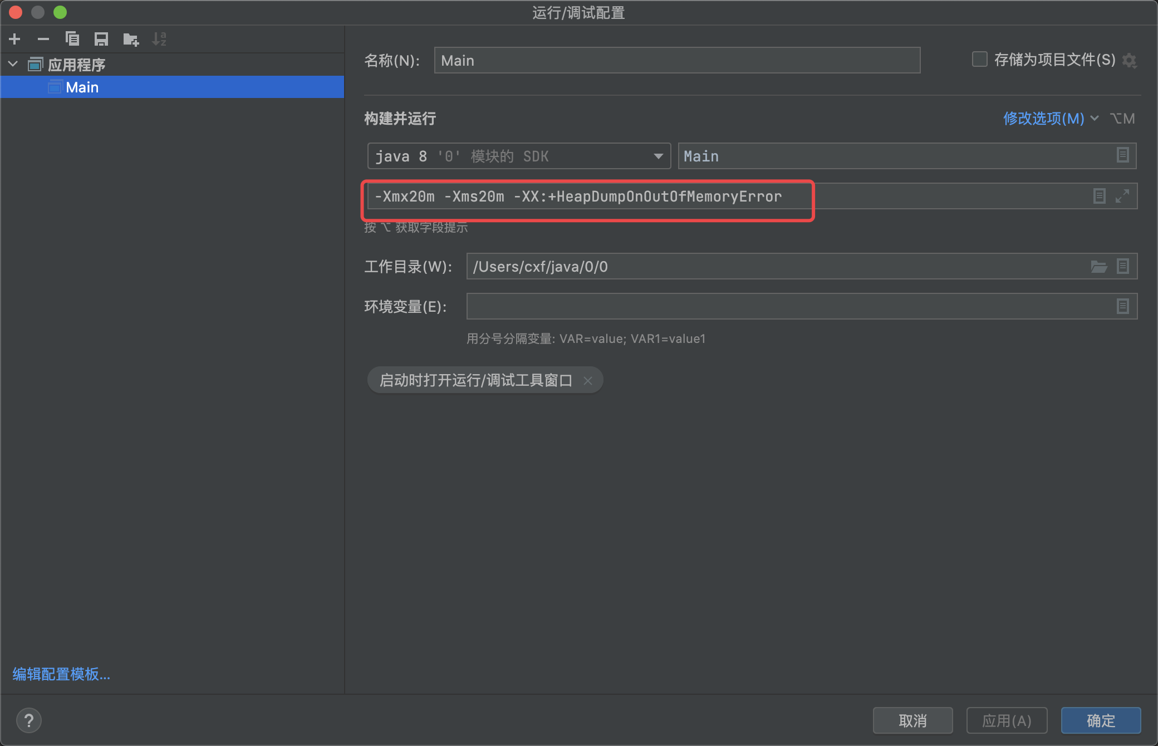The width and height of the screenshot is (1158, 746).
Task: Create a new configuration folder
Action: click(131, 39)
